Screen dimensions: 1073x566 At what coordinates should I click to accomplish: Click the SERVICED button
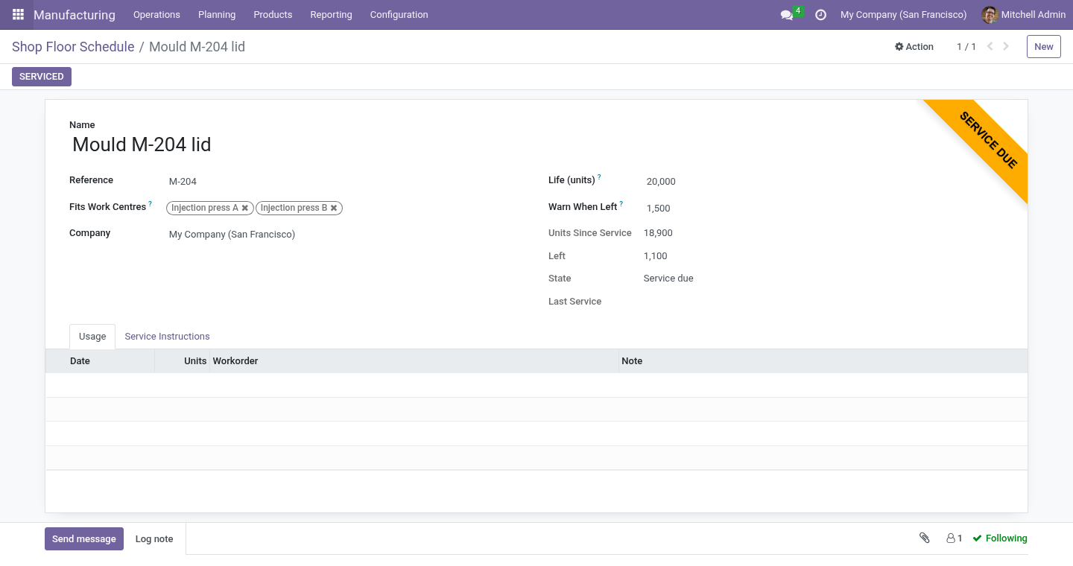coord(42,77)
